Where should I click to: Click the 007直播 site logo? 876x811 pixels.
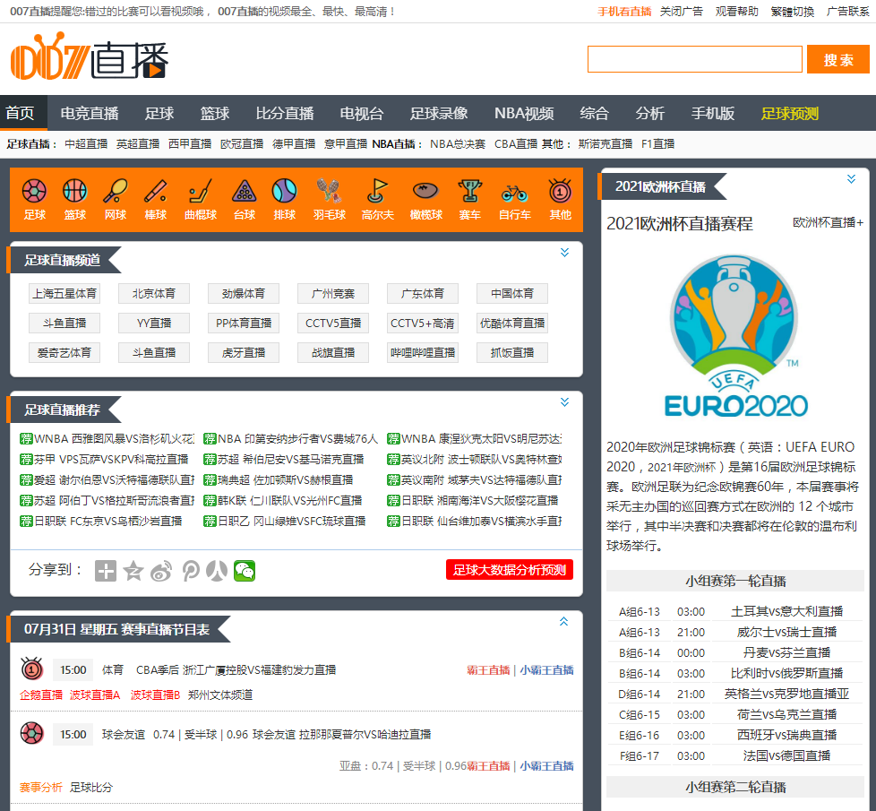click(90, 57)
